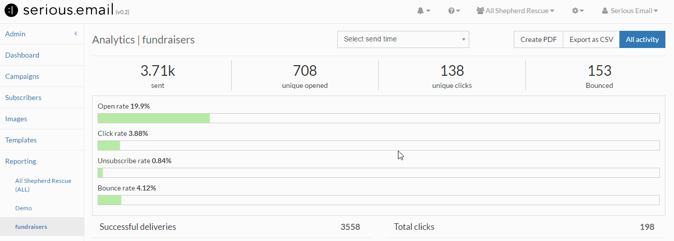Image resolution: width=674 pixels, height=241 pixels.
Task: Click the user icon beside Serious Email
Action: [x=605, y=11]
